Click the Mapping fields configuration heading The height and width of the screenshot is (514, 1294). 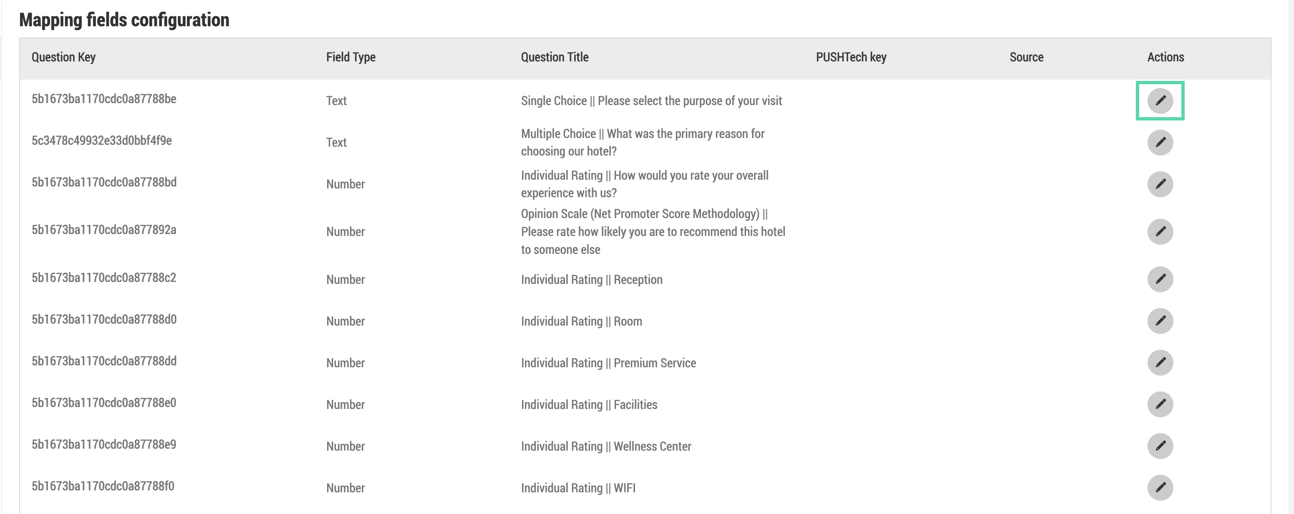tap(124, 20)
